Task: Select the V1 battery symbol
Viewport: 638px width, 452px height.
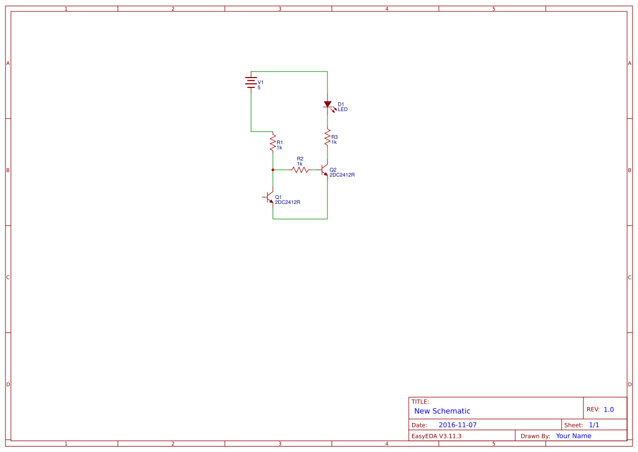Action: click(x=251, y=82)
